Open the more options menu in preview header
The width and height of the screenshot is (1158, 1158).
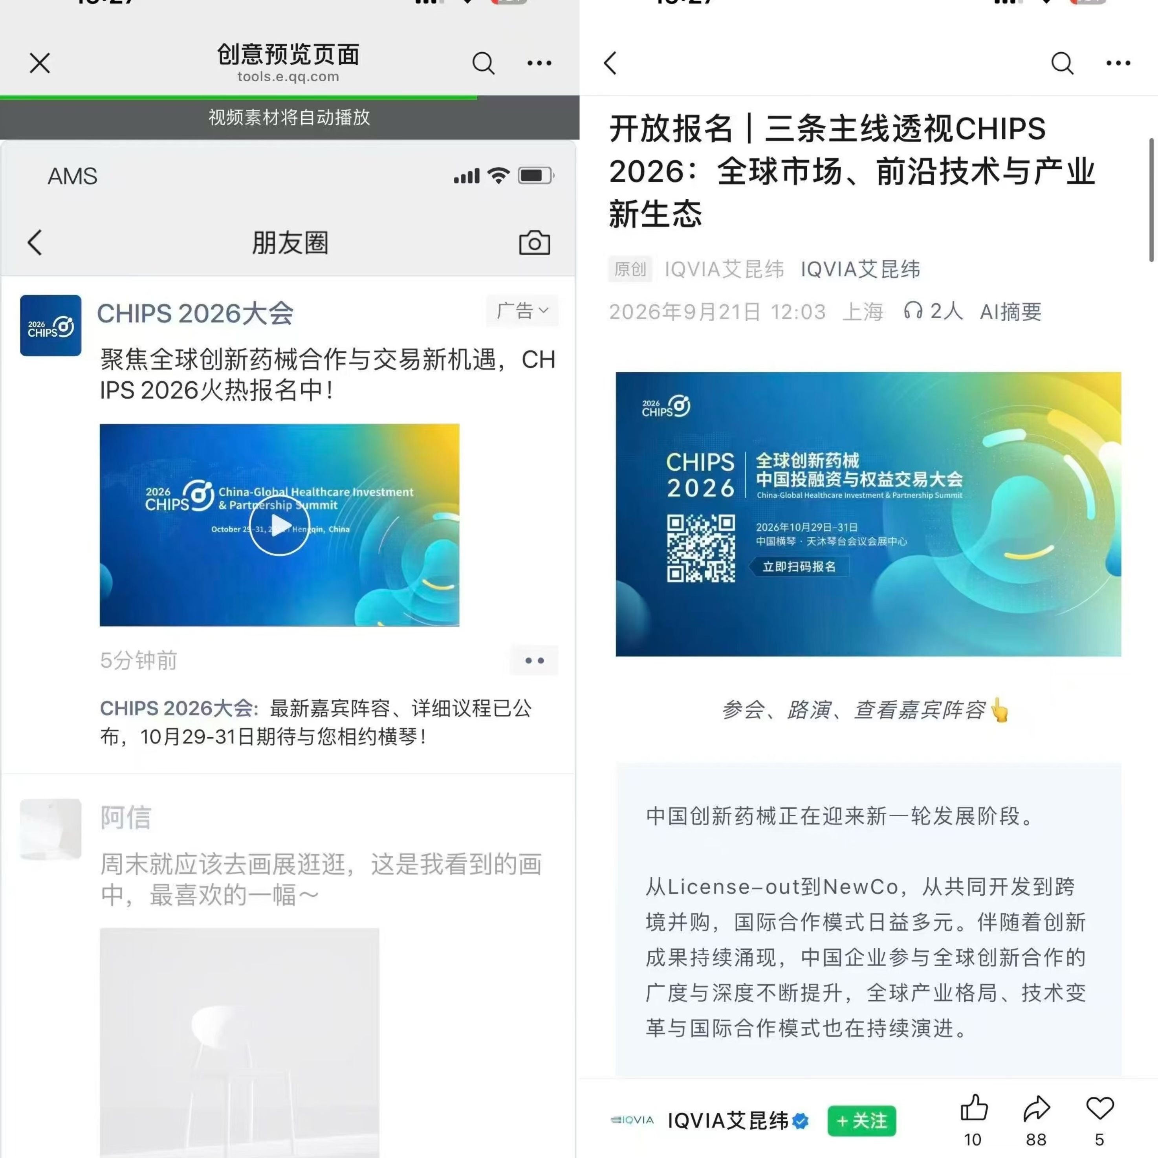[x=539, y=63]
